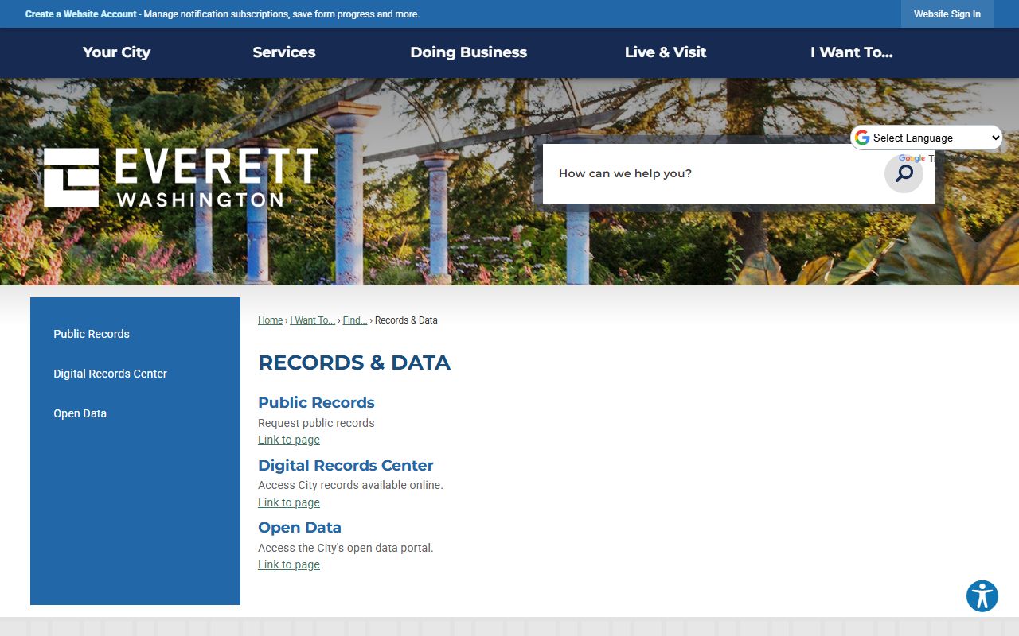Click the 'Request public records' description

(316, 423)
